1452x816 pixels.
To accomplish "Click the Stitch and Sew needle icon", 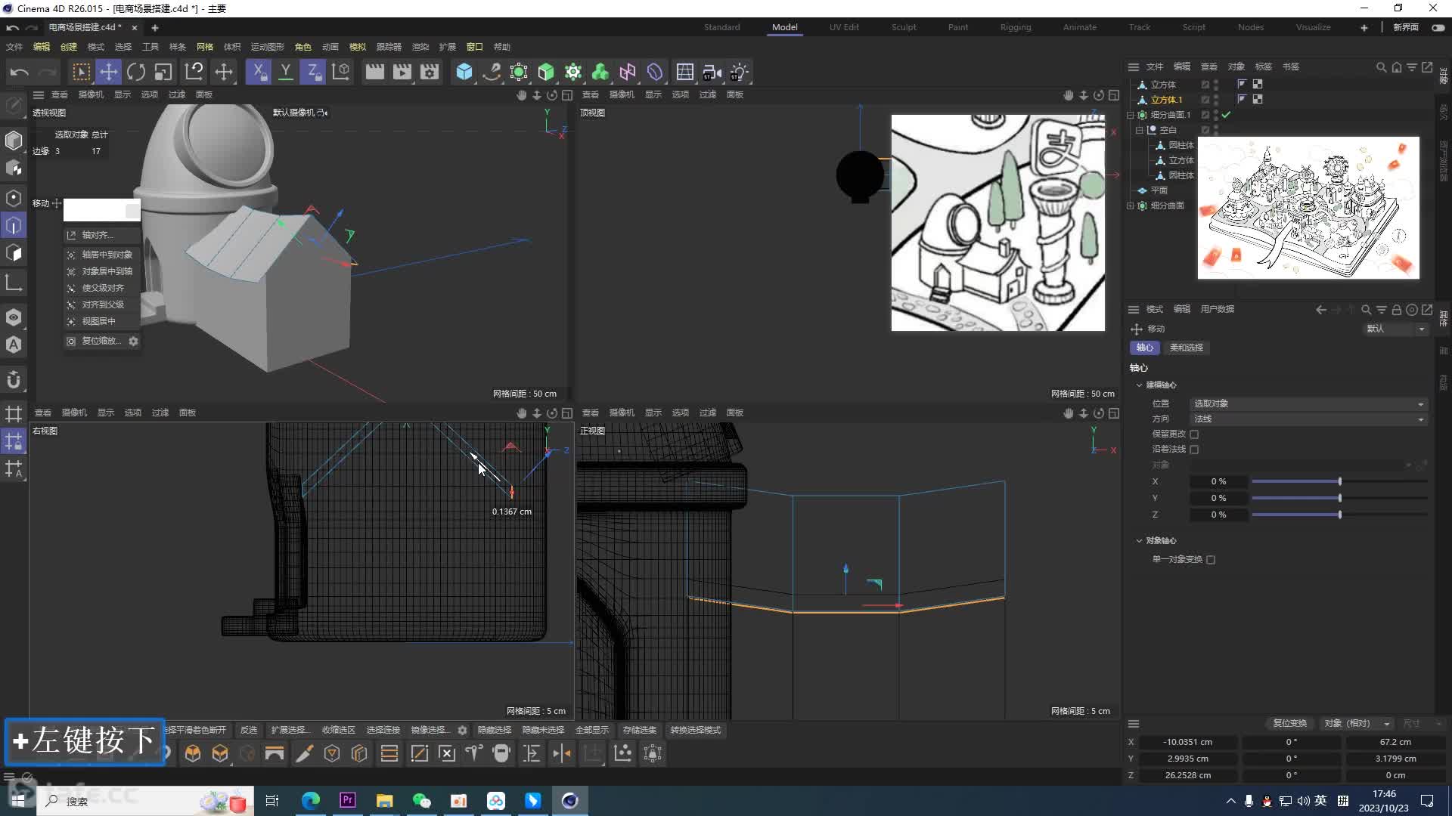I will (474, 754).
